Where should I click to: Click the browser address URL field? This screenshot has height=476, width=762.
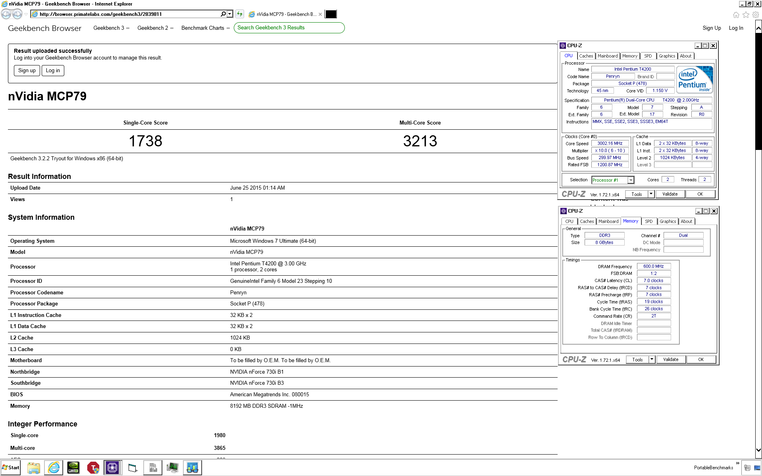pos(129,14)
